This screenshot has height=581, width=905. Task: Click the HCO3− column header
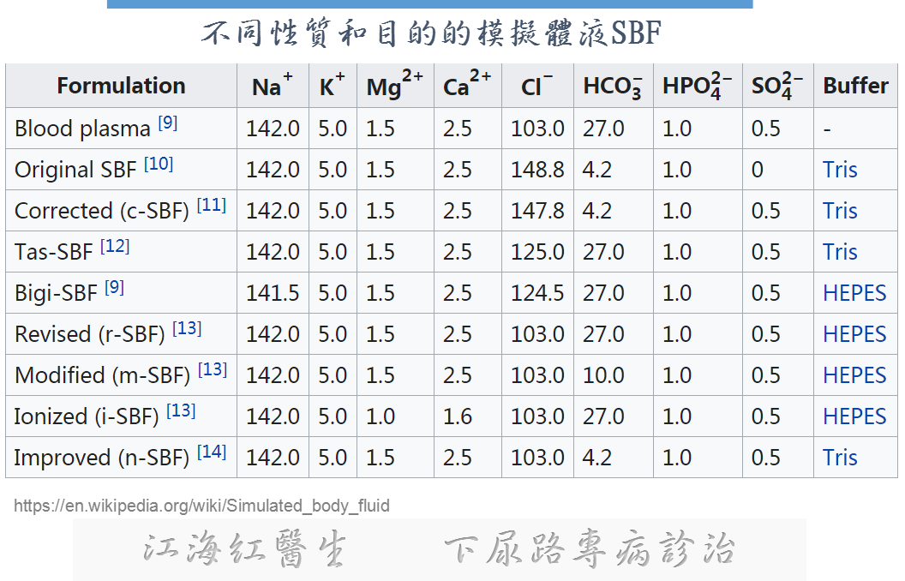tap(613, 86)
